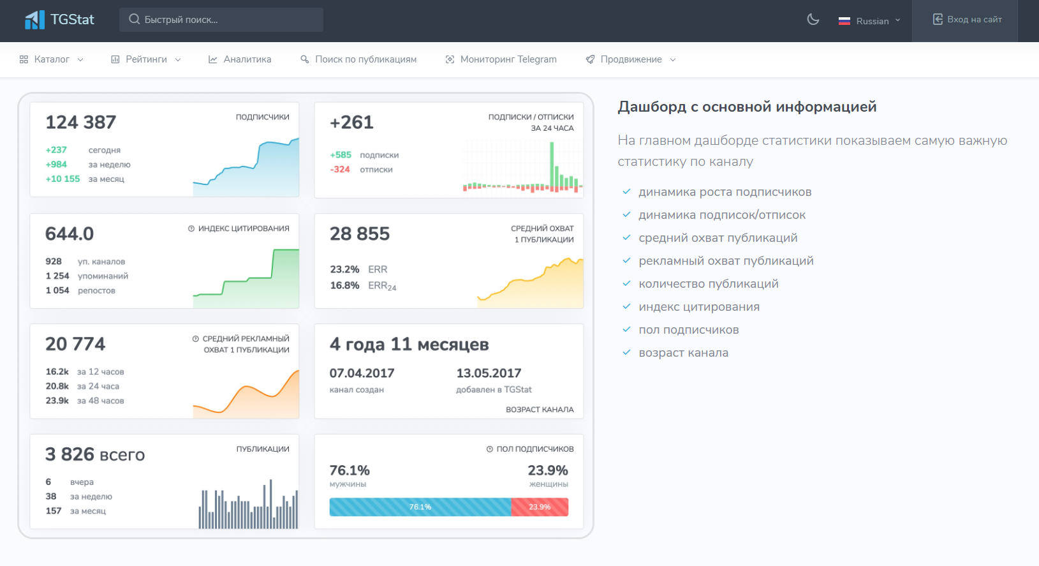
Task: Click checkmark beside динамика подписок/отписок
Action: (x=627, y=214)
